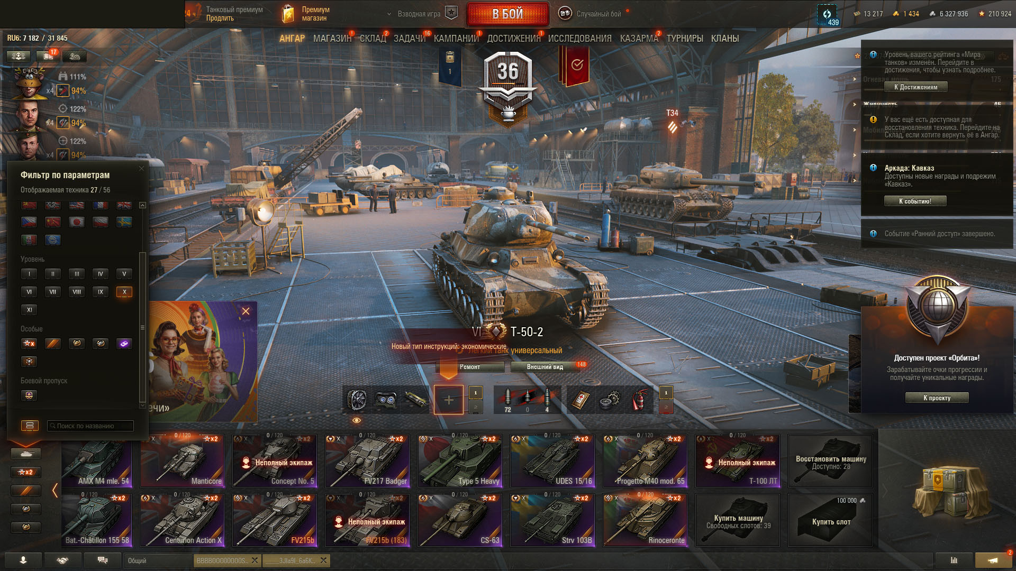Select the fire extinguisher consumable slot
The image size is (1016, 571).
click(639, 400)
